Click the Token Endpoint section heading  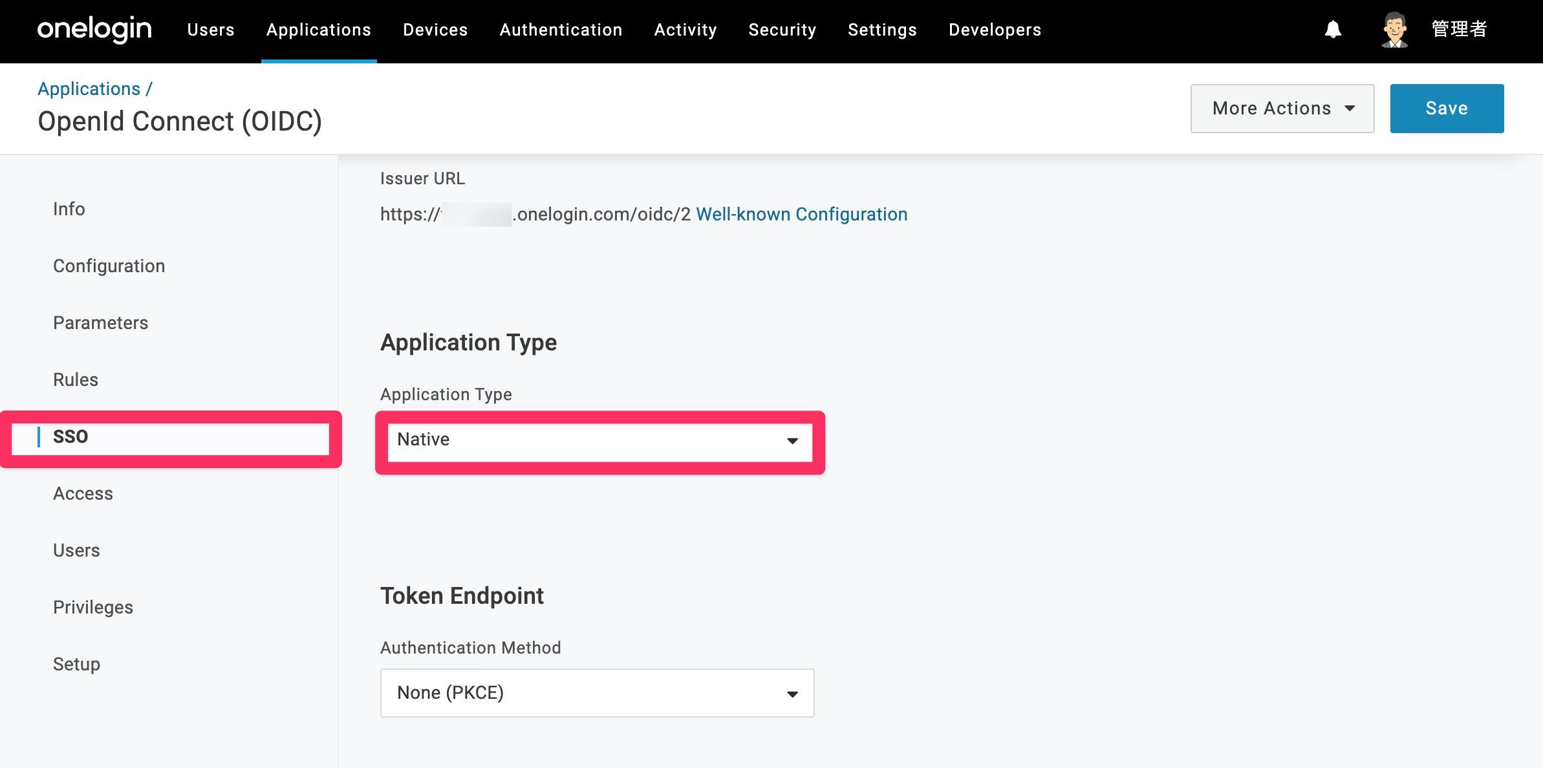462,595
